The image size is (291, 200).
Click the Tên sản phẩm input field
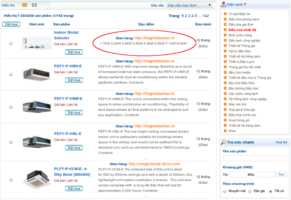(x=255, y=158)
